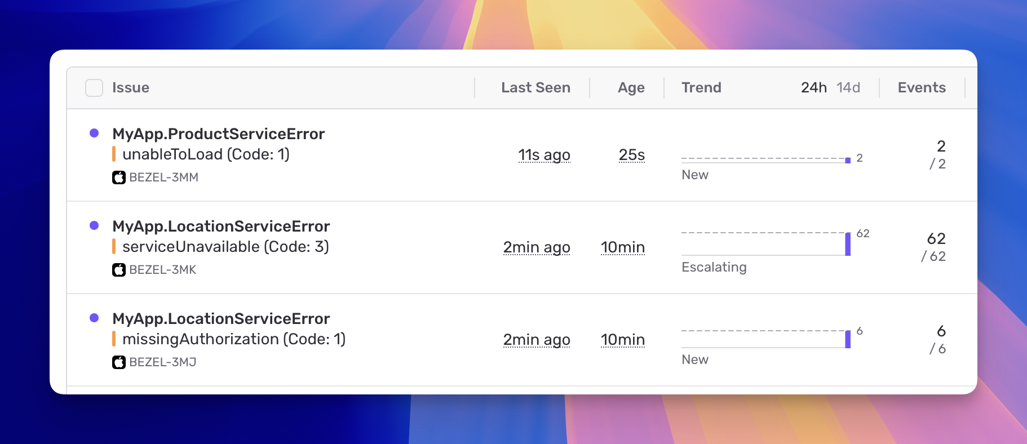Click the Apple platform icon next to BEZEL-3MJ
1027x444 pixels.
coord(118,362)
